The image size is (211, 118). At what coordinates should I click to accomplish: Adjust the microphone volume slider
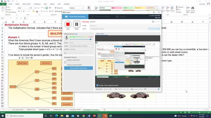(91, 39)
